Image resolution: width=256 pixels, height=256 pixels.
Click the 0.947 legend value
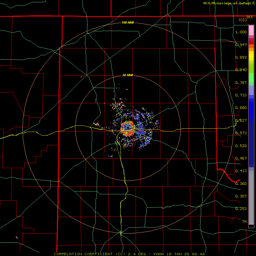(x=241, y=45)
